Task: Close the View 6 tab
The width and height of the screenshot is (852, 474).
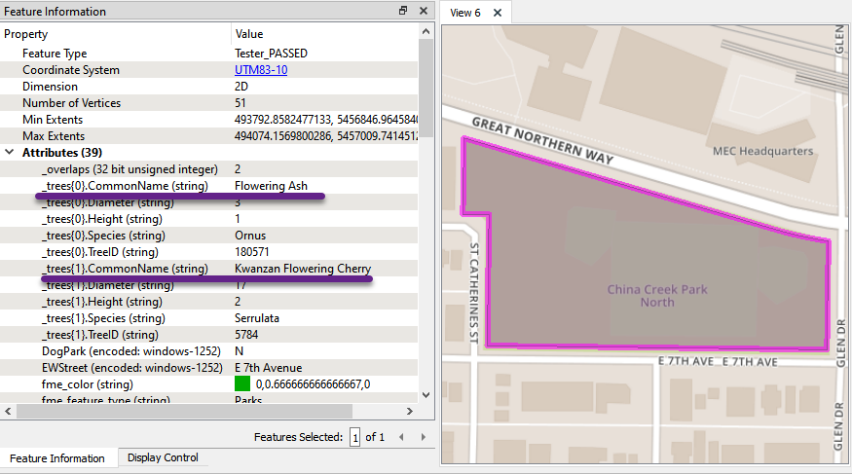Action: pyautogui.click(x=498, y=13)
